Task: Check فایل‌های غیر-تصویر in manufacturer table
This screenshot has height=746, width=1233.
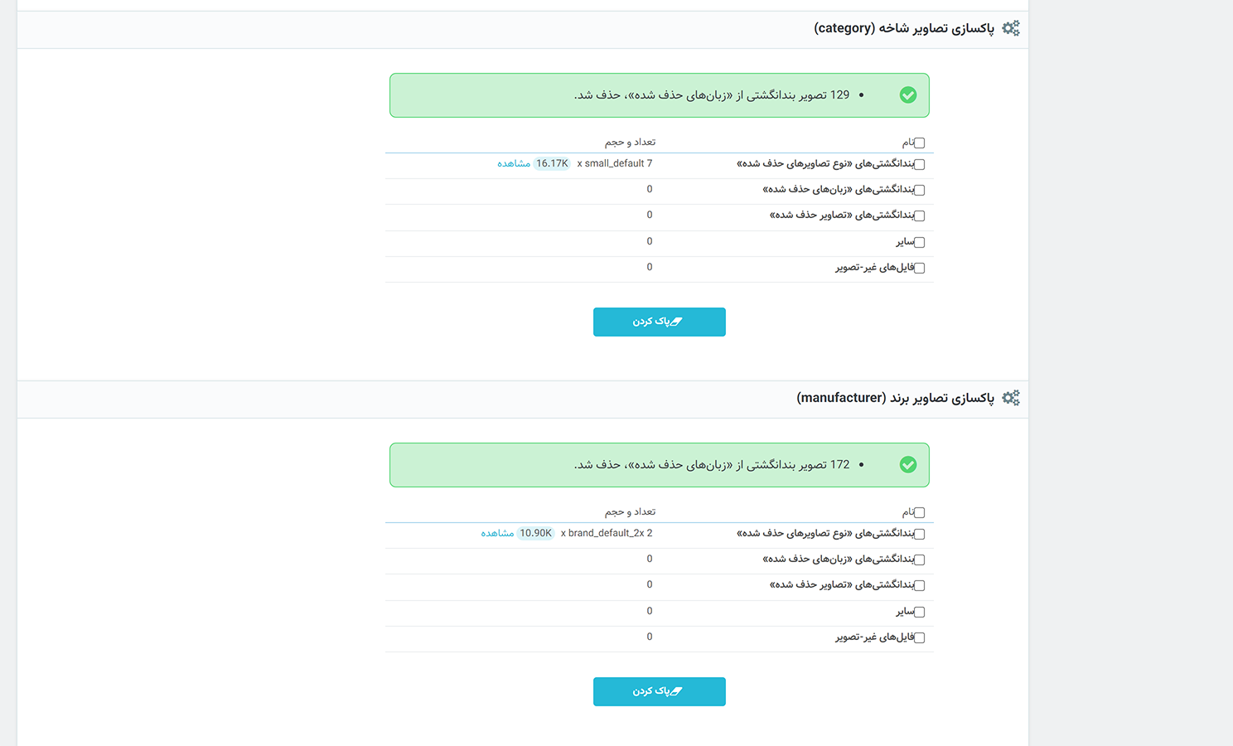Action: pyautogui.click(x=919, y=638)
